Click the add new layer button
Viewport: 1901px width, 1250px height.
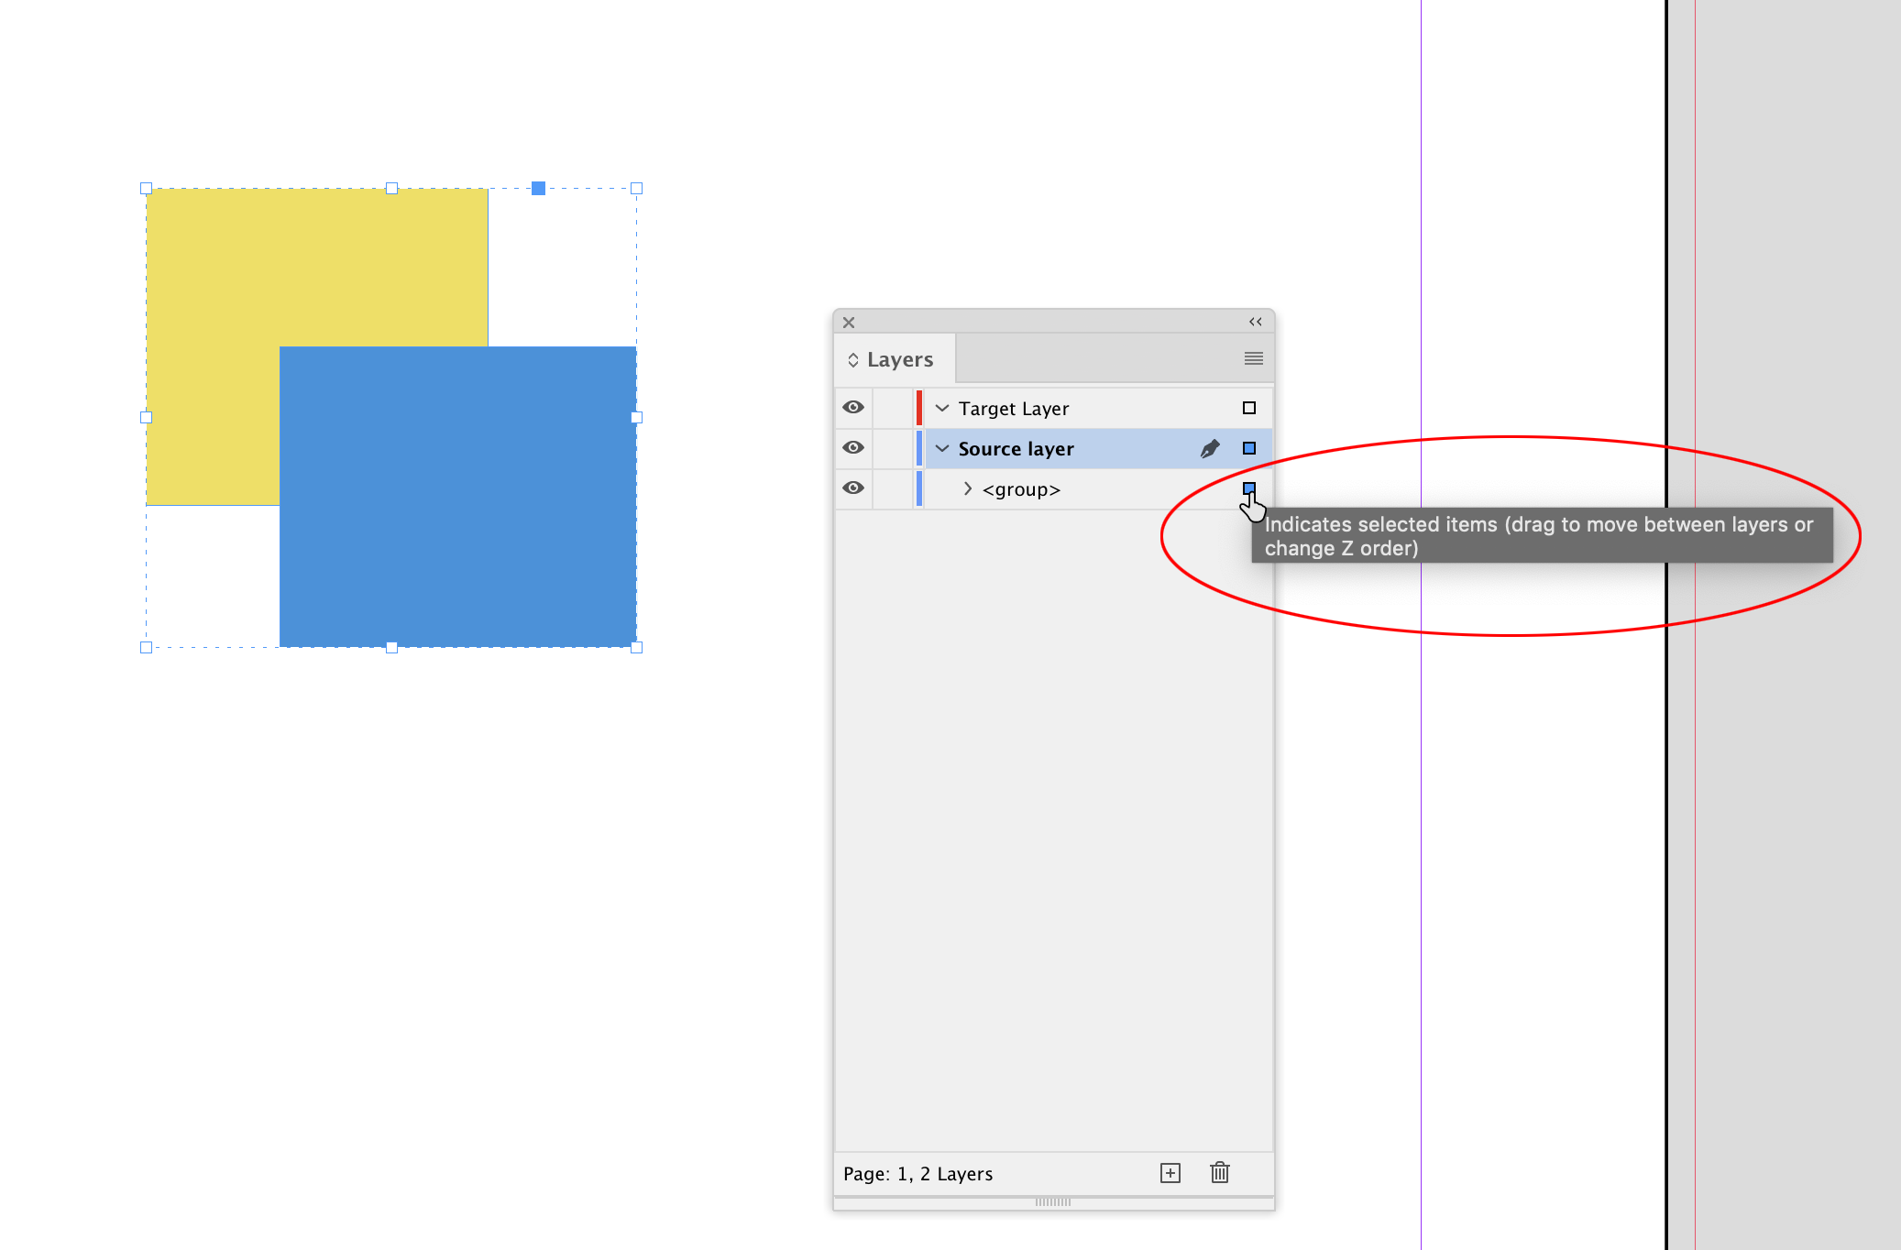pyautogui.click(x=1169, y=1173)
